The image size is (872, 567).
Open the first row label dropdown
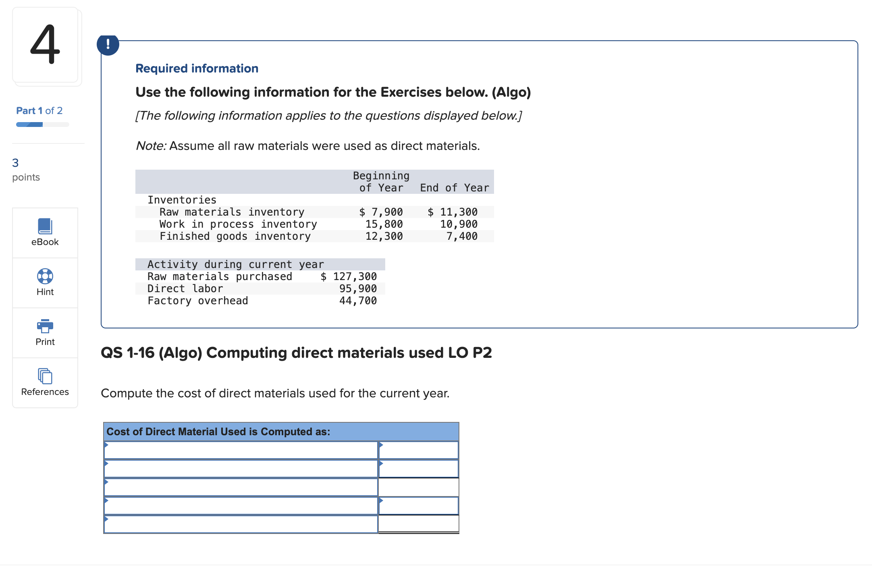tap(106, 445)
